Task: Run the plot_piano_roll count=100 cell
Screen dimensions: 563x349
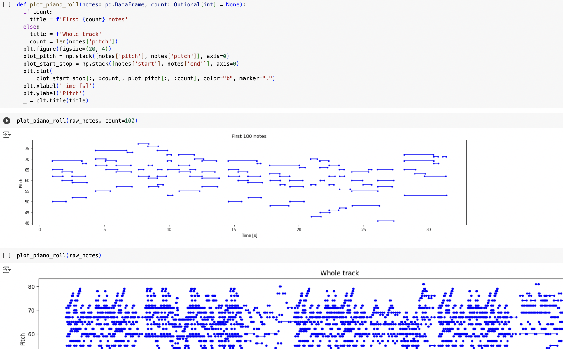Action: pyautogui.click(x=6, y=121)
